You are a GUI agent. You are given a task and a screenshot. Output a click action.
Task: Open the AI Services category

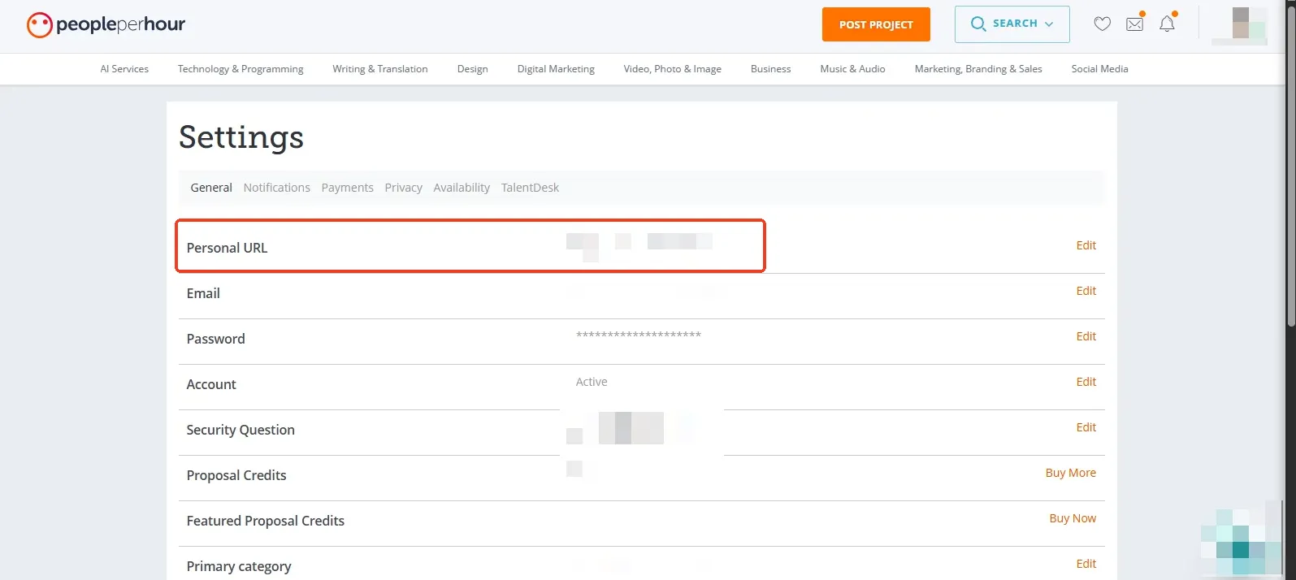tap(124, 69)
